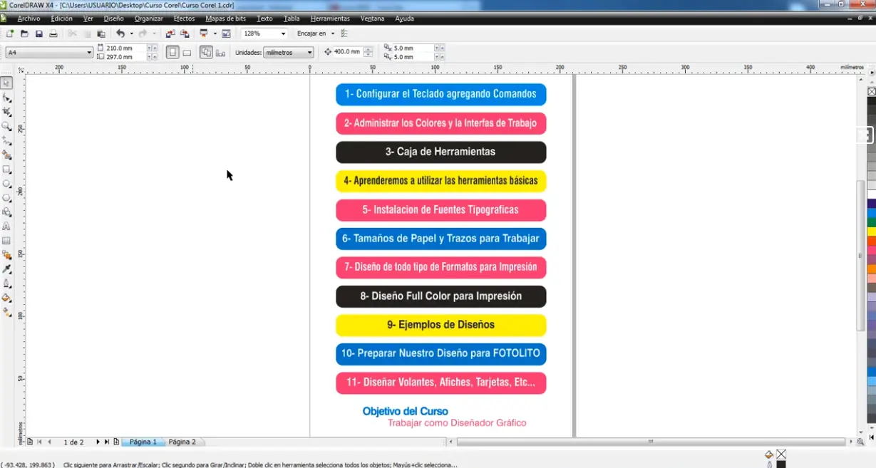Pick the black swatch in palette

872,101
